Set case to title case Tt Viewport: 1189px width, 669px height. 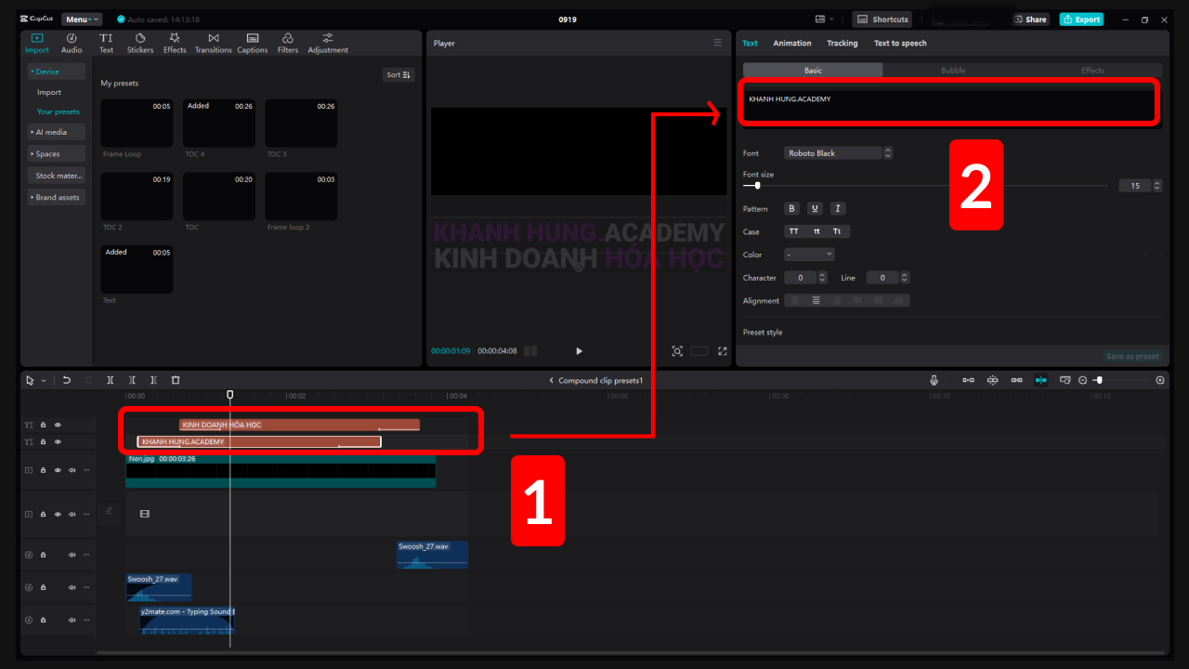point(837,231)
